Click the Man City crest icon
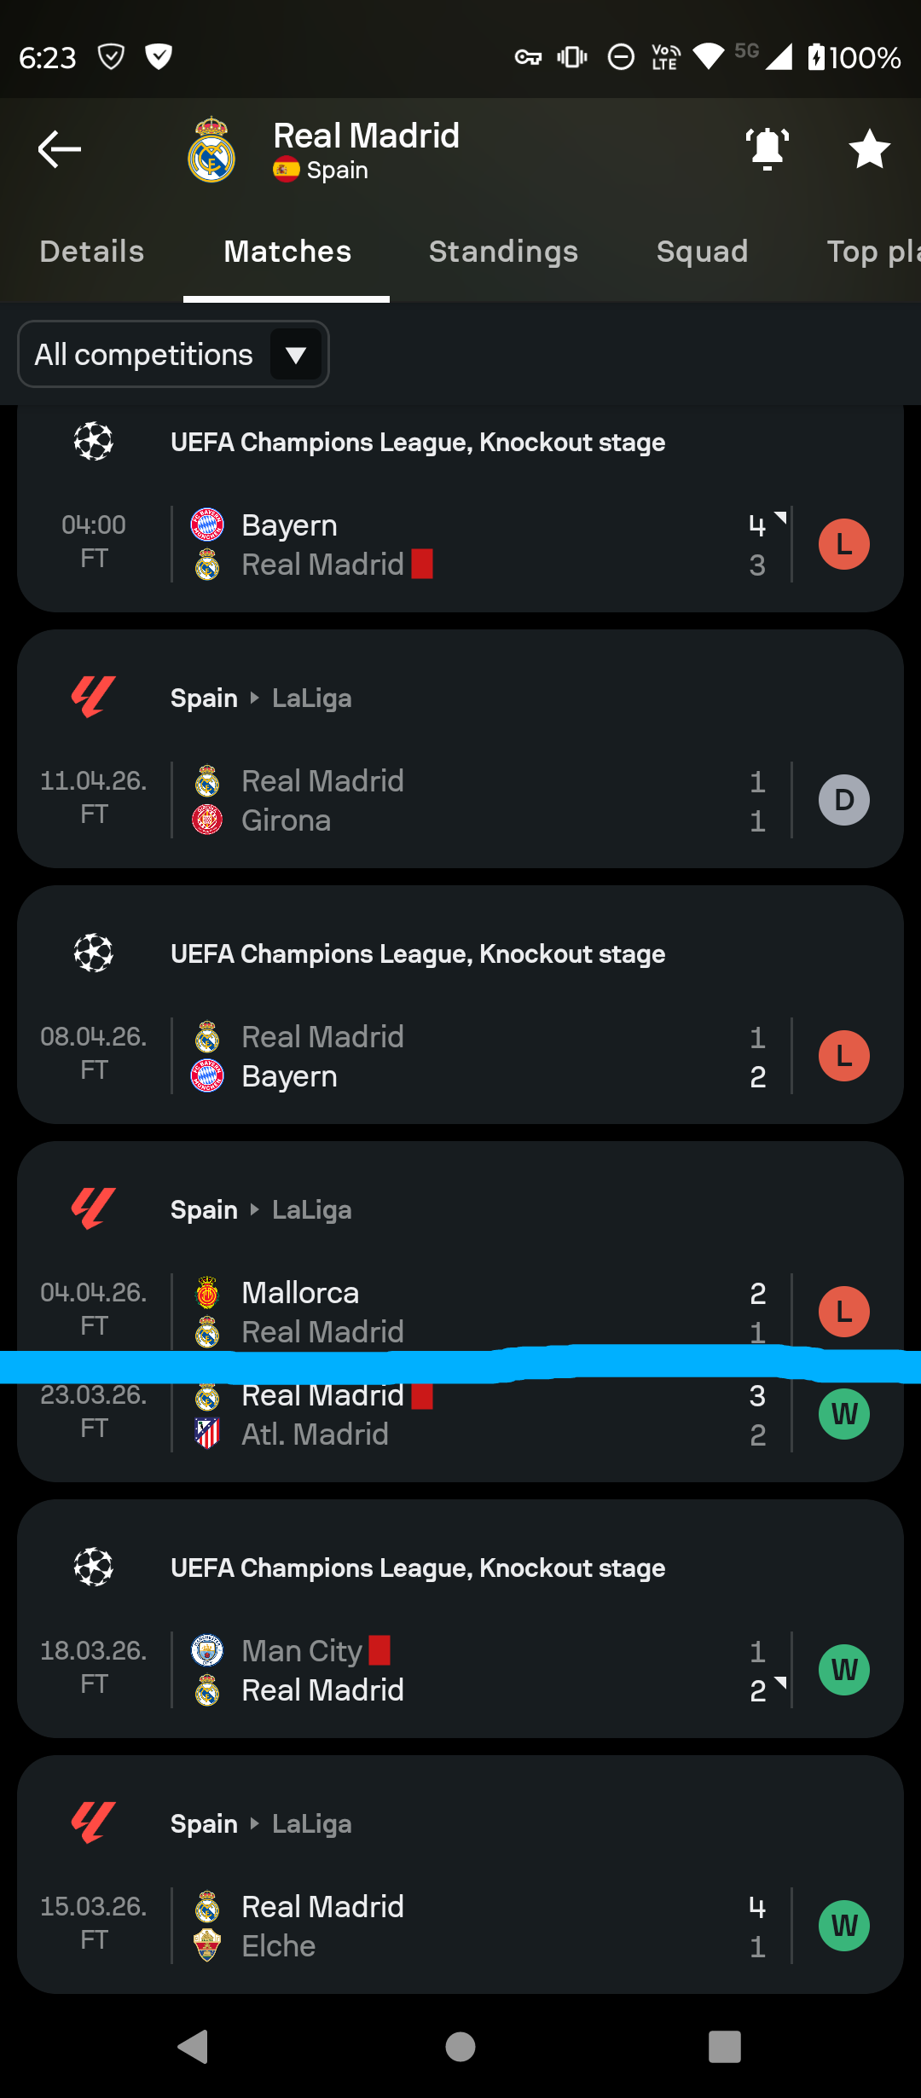The width and height of the screenshot is (921, 2098). pyautogui.click(x=207, y=1650)
